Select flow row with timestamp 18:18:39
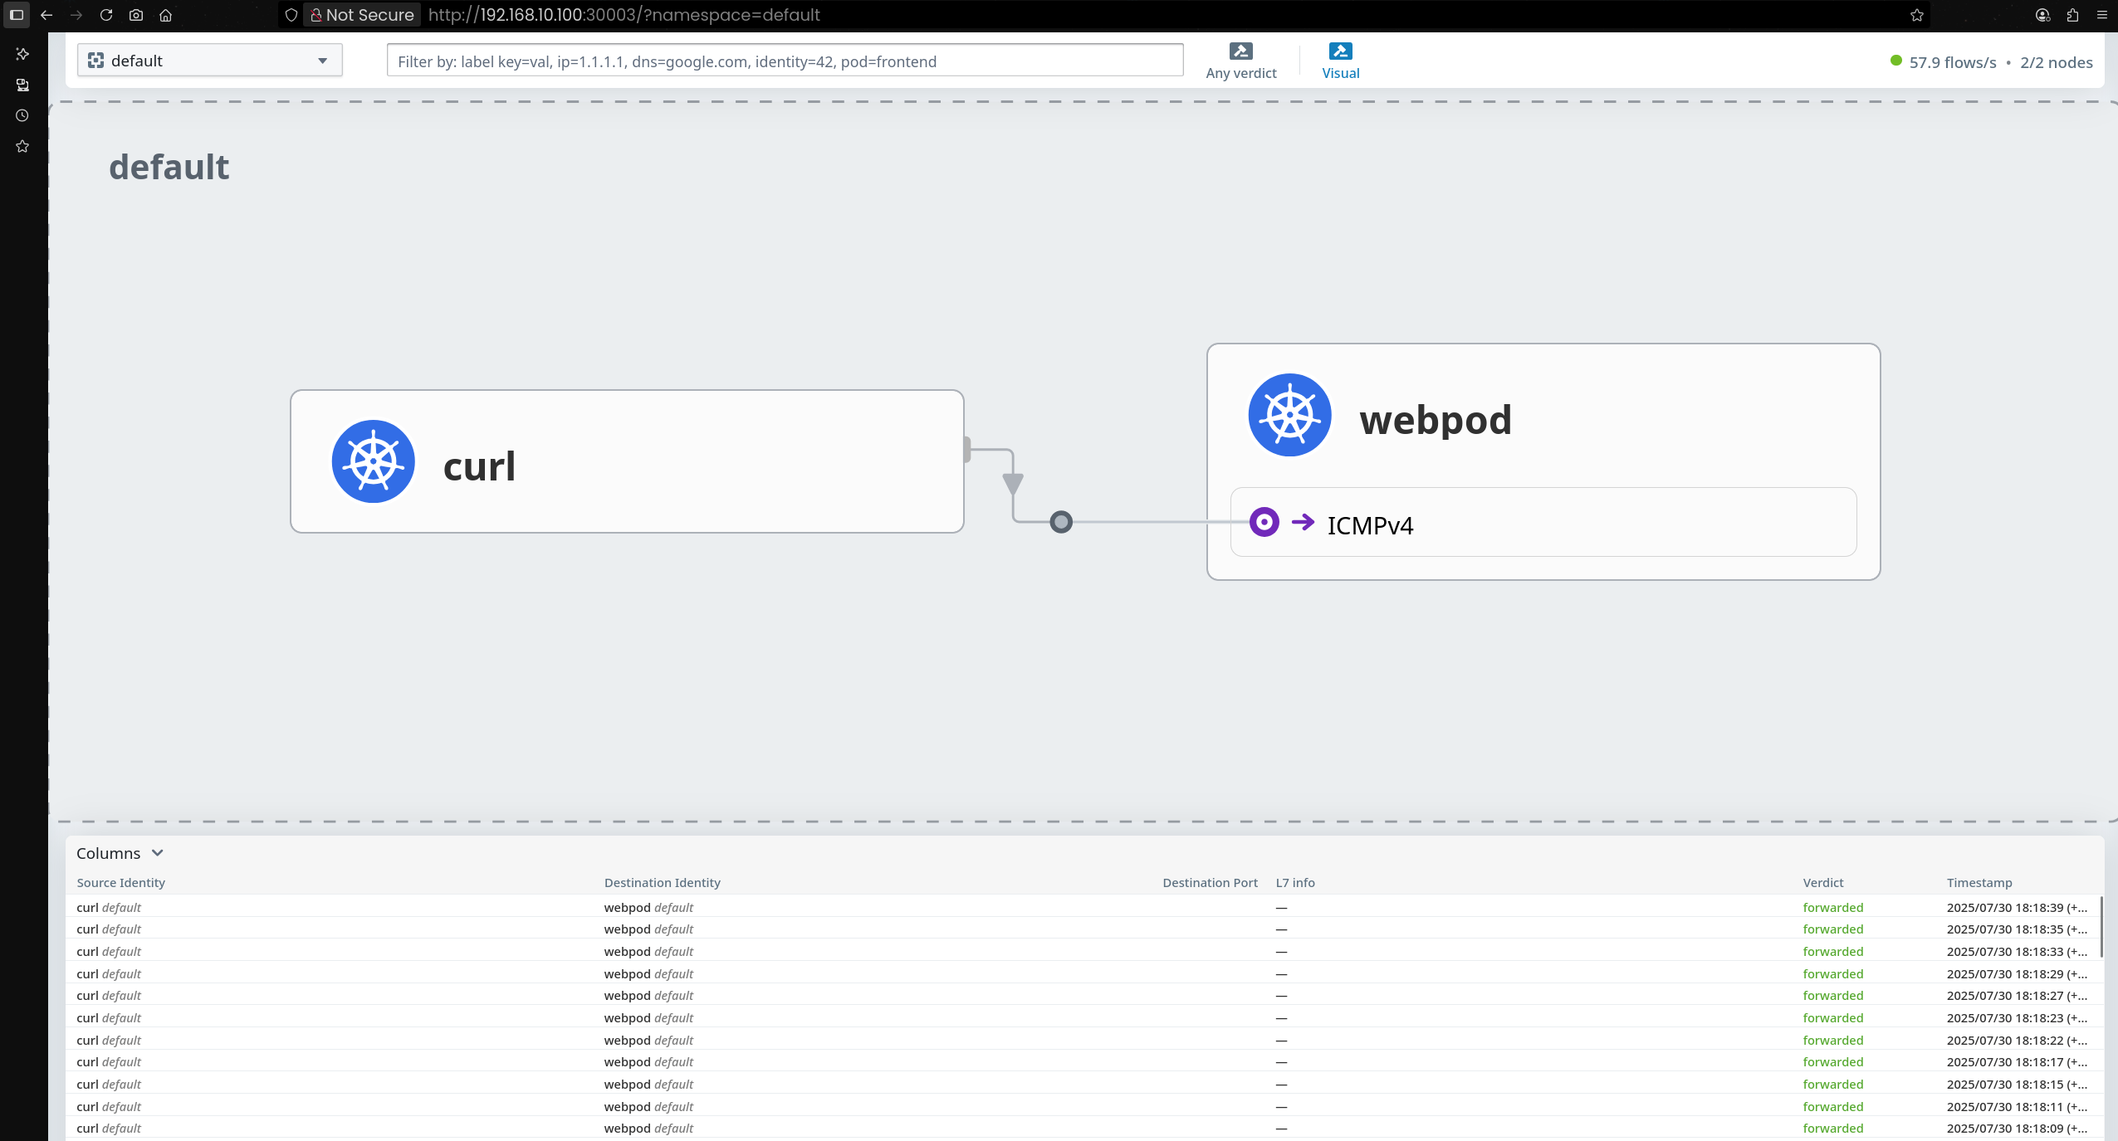 tap(1083, 907)
